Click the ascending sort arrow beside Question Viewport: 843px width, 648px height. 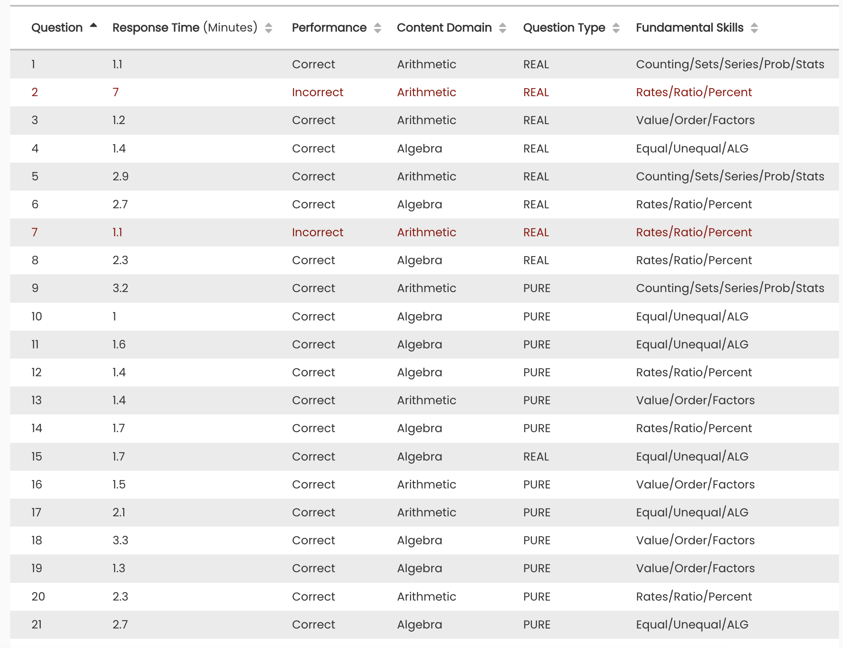(93, 26)
